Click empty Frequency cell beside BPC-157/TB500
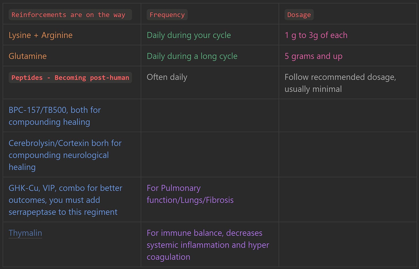419x269 pixels. 210,115
